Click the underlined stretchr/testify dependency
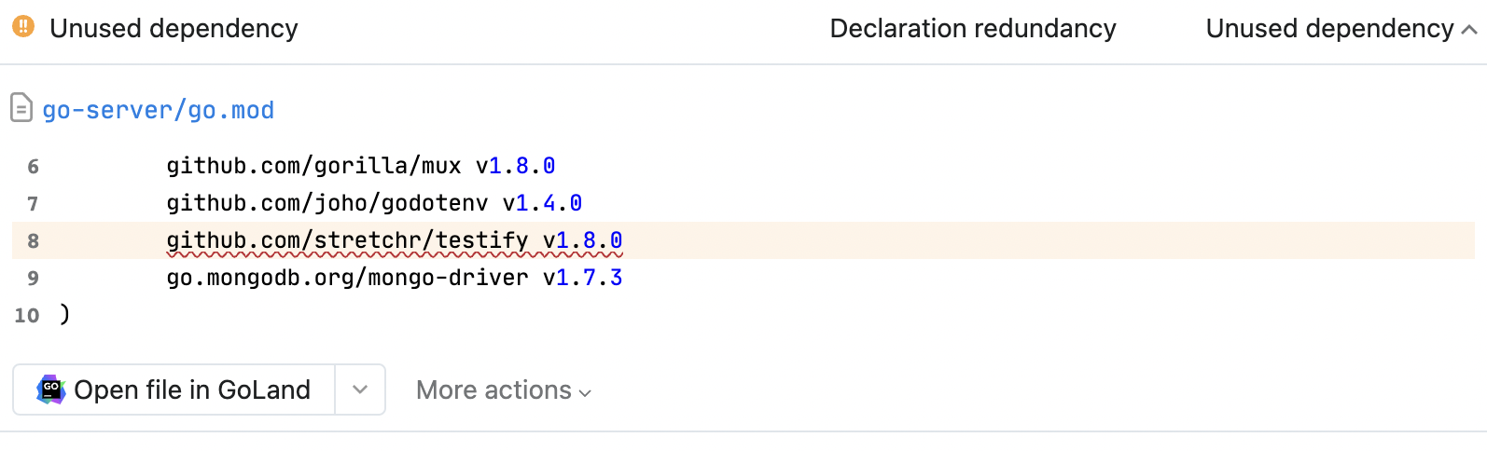This screenshot has height=451, width=1487. (394, 240)
